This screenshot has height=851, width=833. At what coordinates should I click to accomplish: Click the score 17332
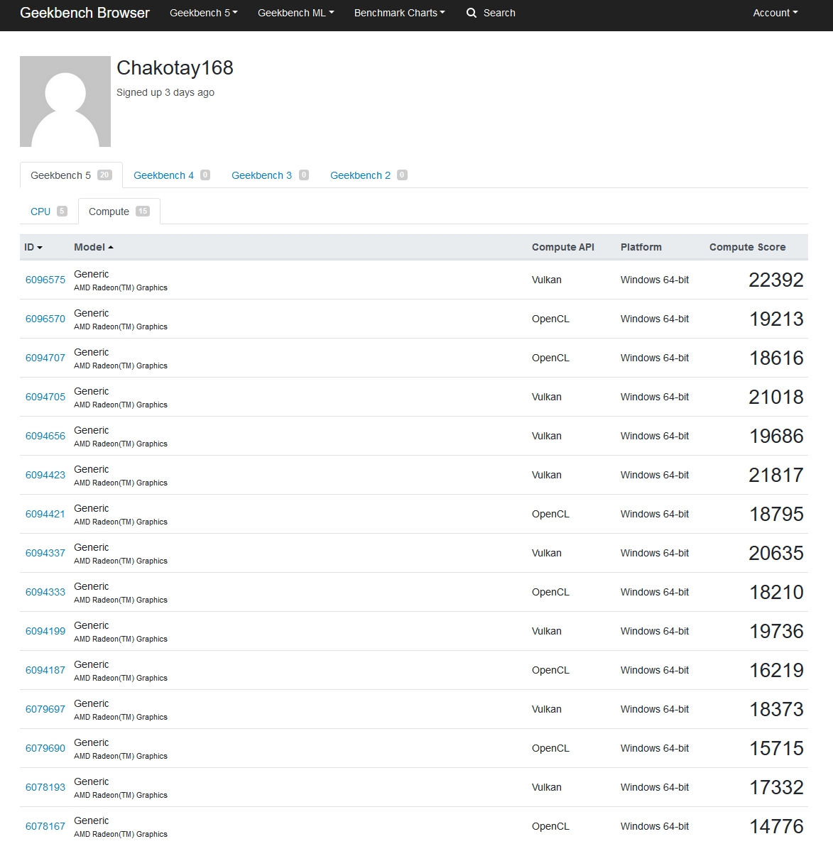pyautogui.click(x=776, y=788)
